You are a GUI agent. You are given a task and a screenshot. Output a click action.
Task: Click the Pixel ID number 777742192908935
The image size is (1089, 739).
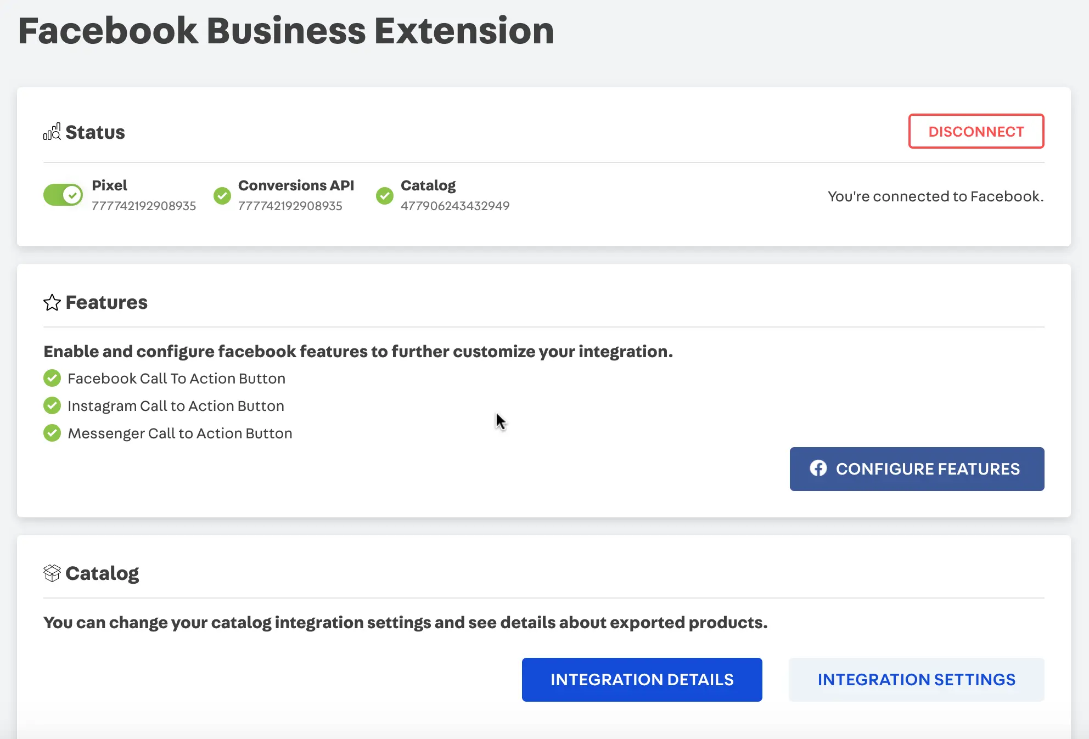coord(144,206)
